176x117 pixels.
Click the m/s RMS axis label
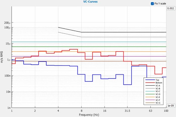[2, 57]
